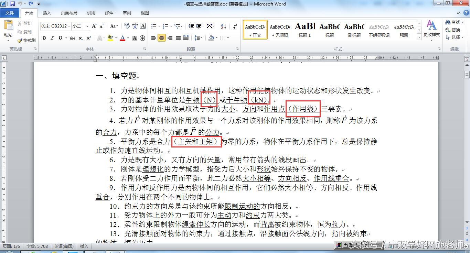Click the Replace (替换) command

(x=453, y=30)
